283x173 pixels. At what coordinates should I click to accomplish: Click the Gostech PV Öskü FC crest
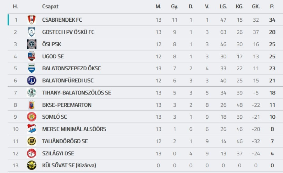tap(31, 32)
